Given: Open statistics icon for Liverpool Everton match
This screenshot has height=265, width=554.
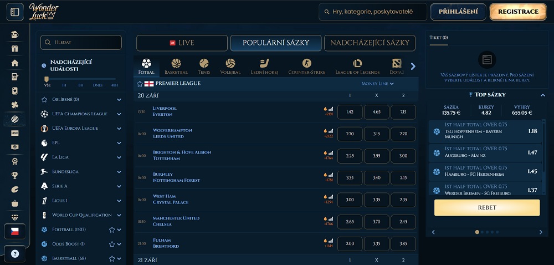Looking at the screenshot, I should tap(331, 109).
